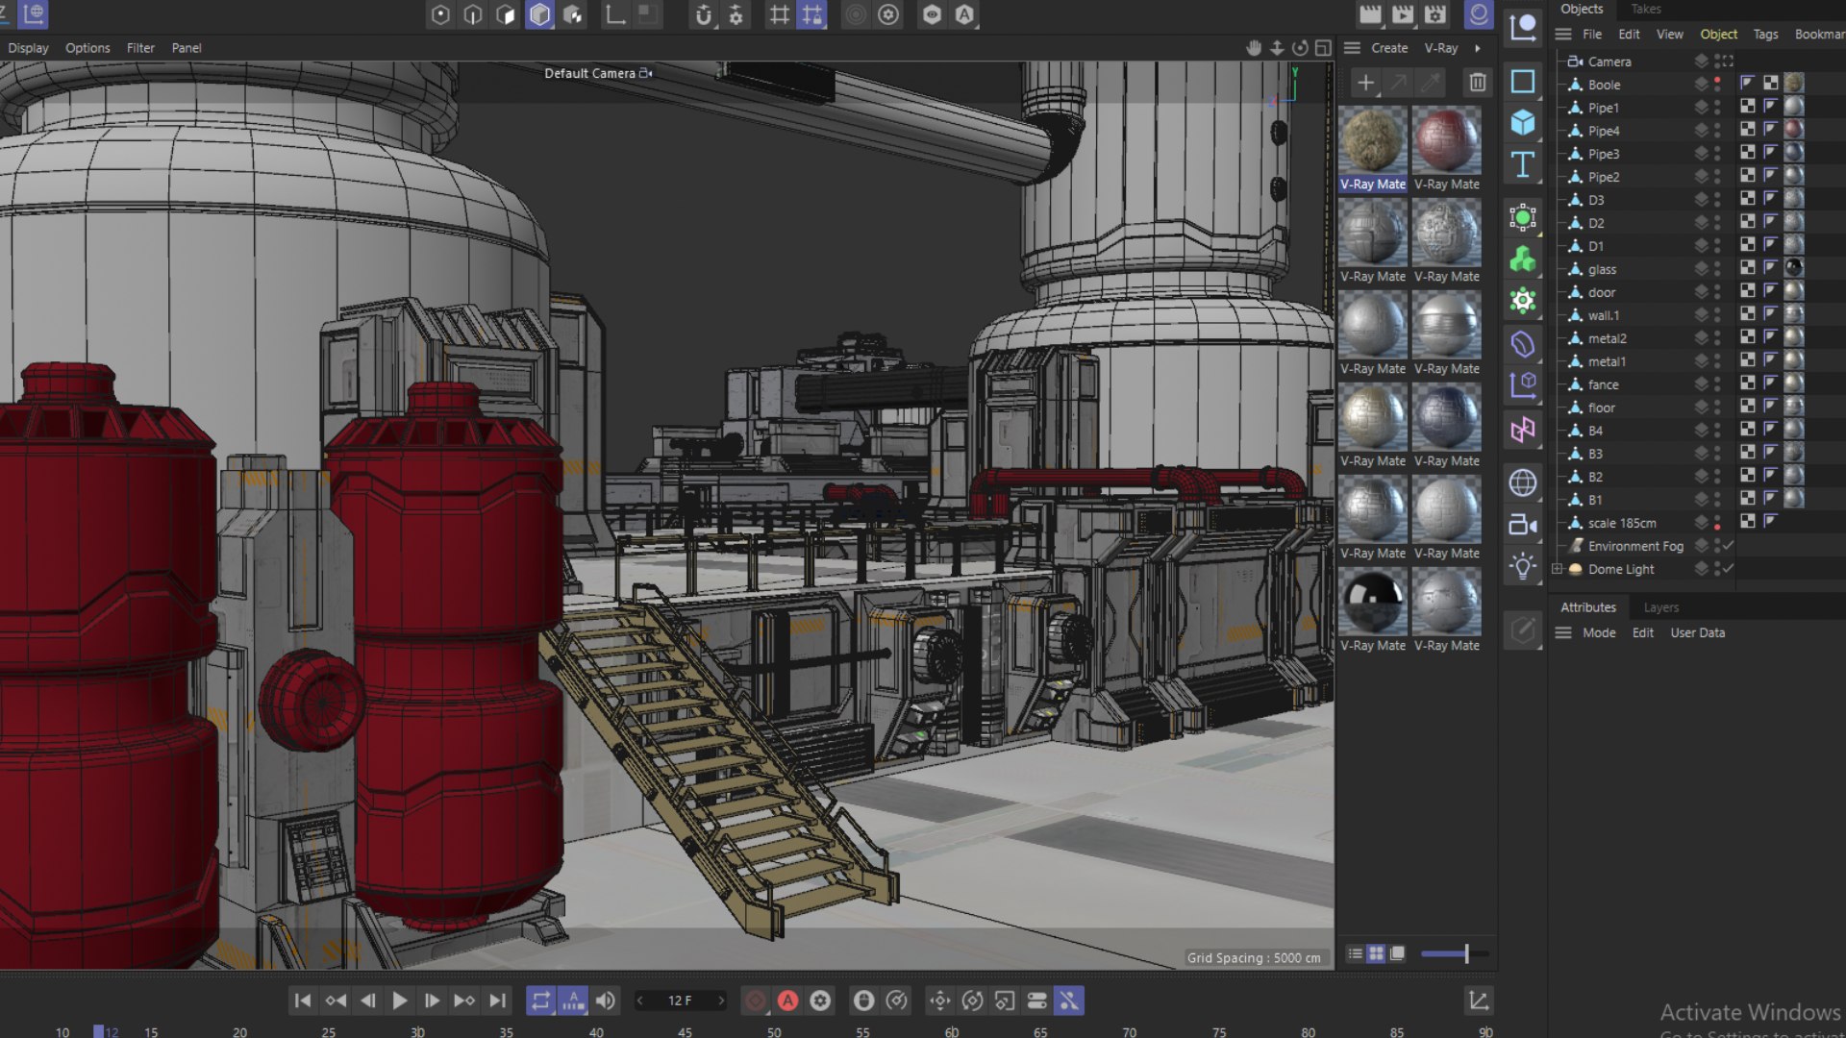Click the record active objects button
The image size is (1846, 1038).
(x=756, y=1001)
